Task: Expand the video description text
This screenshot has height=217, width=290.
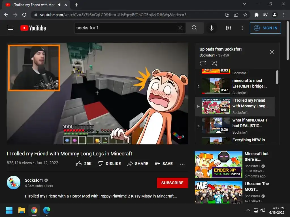Action: click(x=101, y=196)
